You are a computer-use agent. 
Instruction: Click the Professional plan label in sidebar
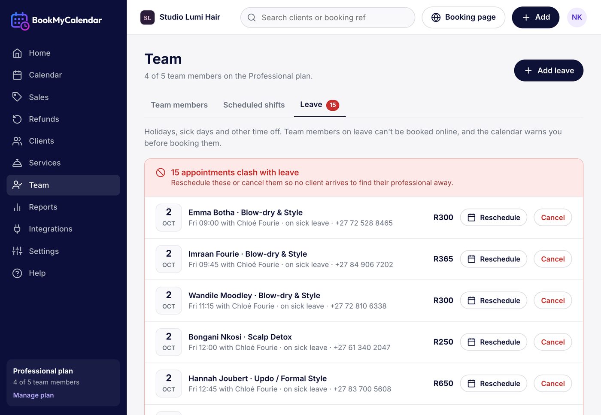pyautogui.click(x=43, y=371)
